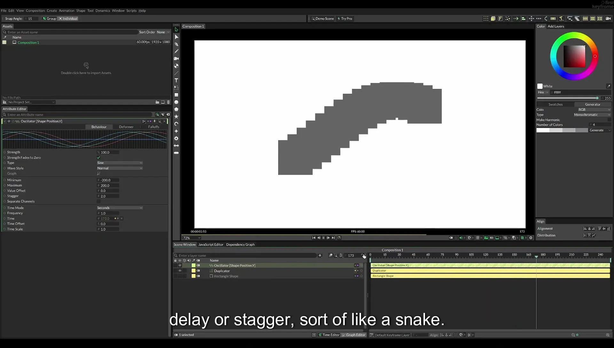Open the Graph Editor button

(x=353, y=335)
